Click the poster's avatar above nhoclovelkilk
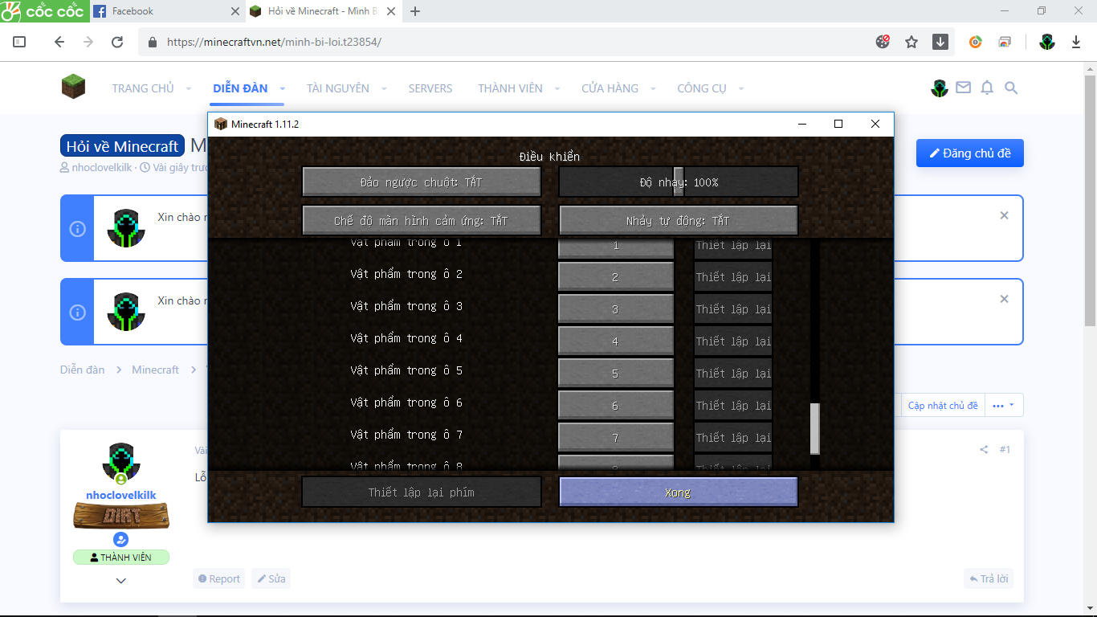This screenshot has width=1097, height=617. [121, 462]
